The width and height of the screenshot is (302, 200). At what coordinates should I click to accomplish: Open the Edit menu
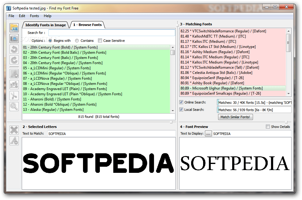pos(22,16)
